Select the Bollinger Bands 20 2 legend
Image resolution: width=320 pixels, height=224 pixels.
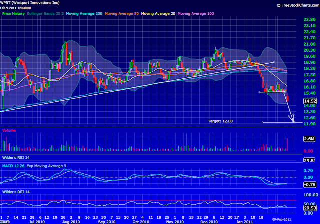point(45,14)
